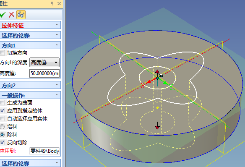The width and height of the screenshot is (245, 167).
Task: Click the 高度值 input field showing 50.000000
Action: pyautogui.click(x=44, y=73)
